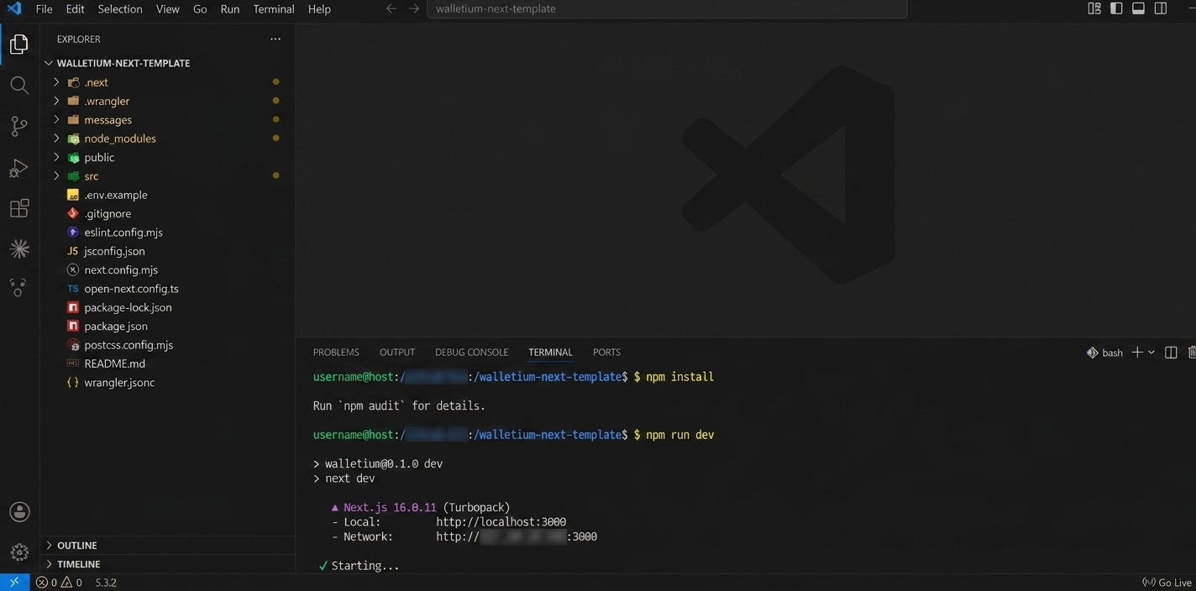1196x591 pixels.
Task: Open the Source Control view
Action: tap(19, 127)
